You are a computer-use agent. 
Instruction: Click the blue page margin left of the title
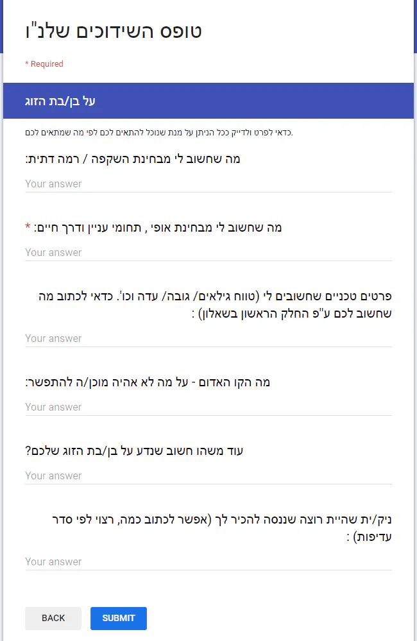(x=1, y=26)
